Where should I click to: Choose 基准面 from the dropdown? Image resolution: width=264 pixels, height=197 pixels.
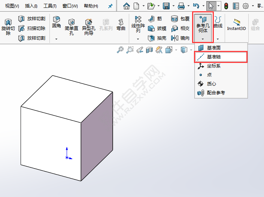(221, 48)
